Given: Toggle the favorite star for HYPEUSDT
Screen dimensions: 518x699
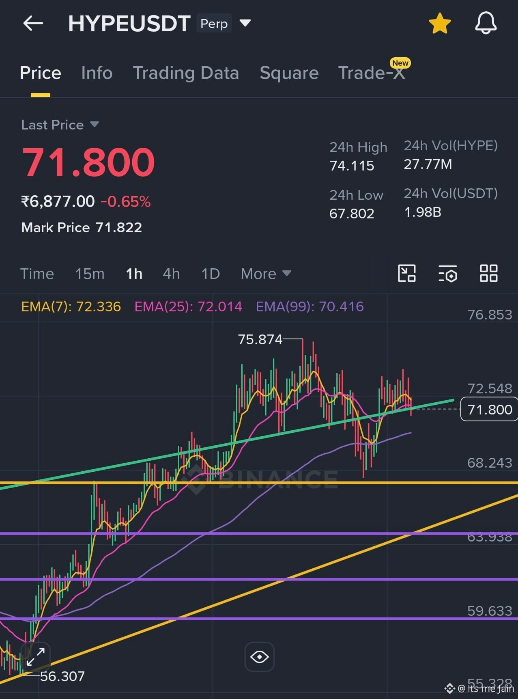Looking at the screenshot, I should 440,24.
